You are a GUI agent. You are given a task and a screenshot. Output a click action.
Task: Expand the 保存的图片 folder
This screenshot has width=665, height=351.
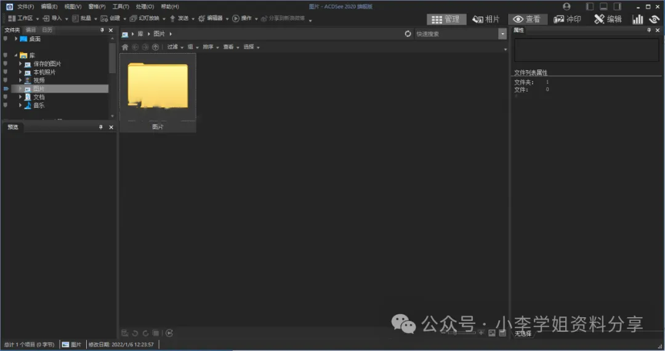[20, 63]
